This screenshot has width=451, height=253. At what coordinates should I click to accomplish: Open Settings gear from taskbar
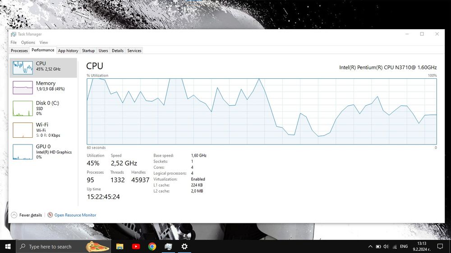point(184,246)
